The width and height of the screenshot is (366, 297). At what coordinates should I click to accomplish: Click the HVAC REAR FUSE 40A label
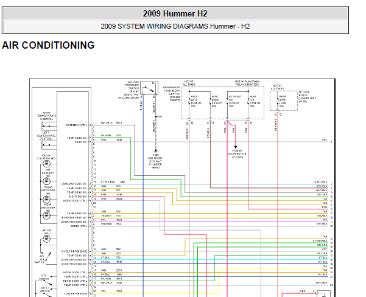pyautogui.click(x=217, y=101)
